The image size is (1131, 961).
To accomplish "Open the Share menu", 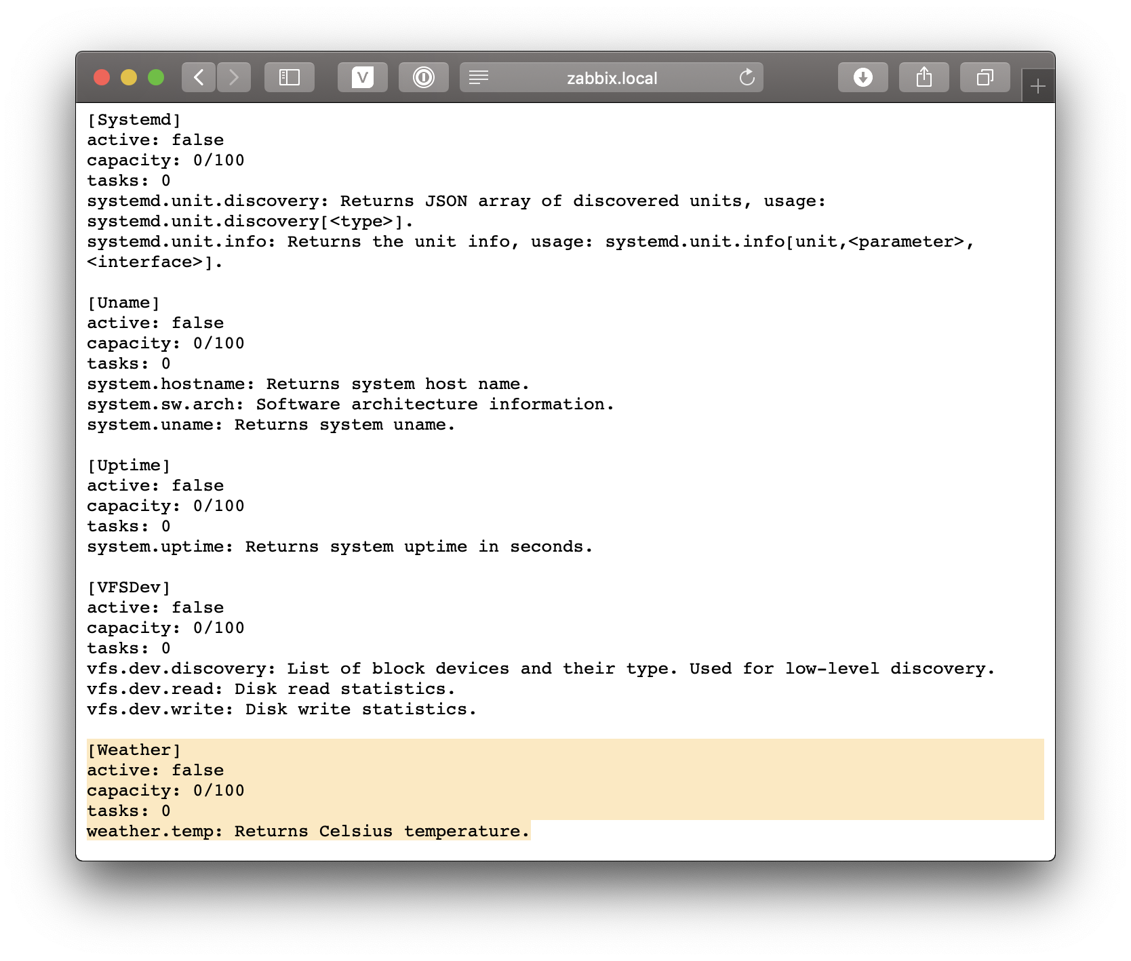I will 924,77.
